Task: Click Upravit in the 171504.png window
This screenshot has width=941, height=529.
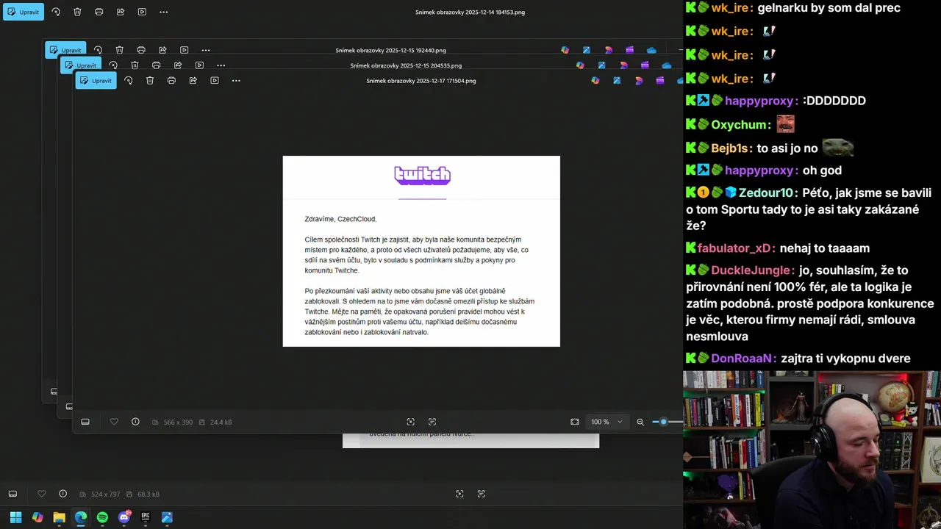Action: 96,80
